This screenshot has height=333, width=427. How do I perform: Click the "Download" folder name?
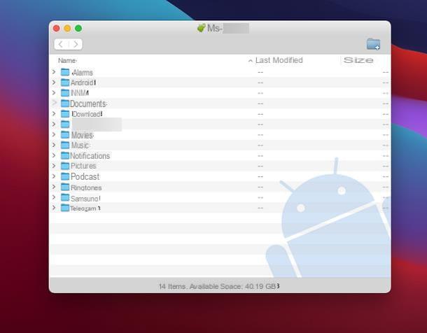pyautogui.click(x=87, y=114)
